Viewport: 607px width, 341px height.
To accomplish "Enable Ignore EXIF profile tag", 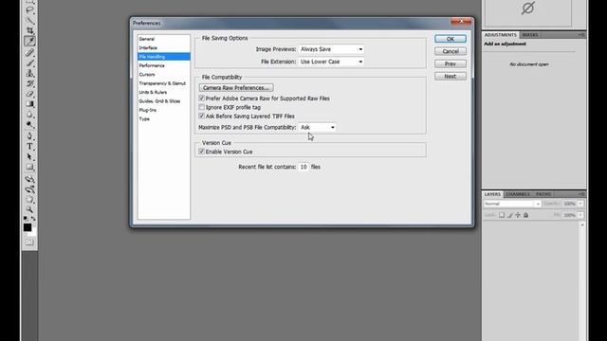I will point(201,107).
